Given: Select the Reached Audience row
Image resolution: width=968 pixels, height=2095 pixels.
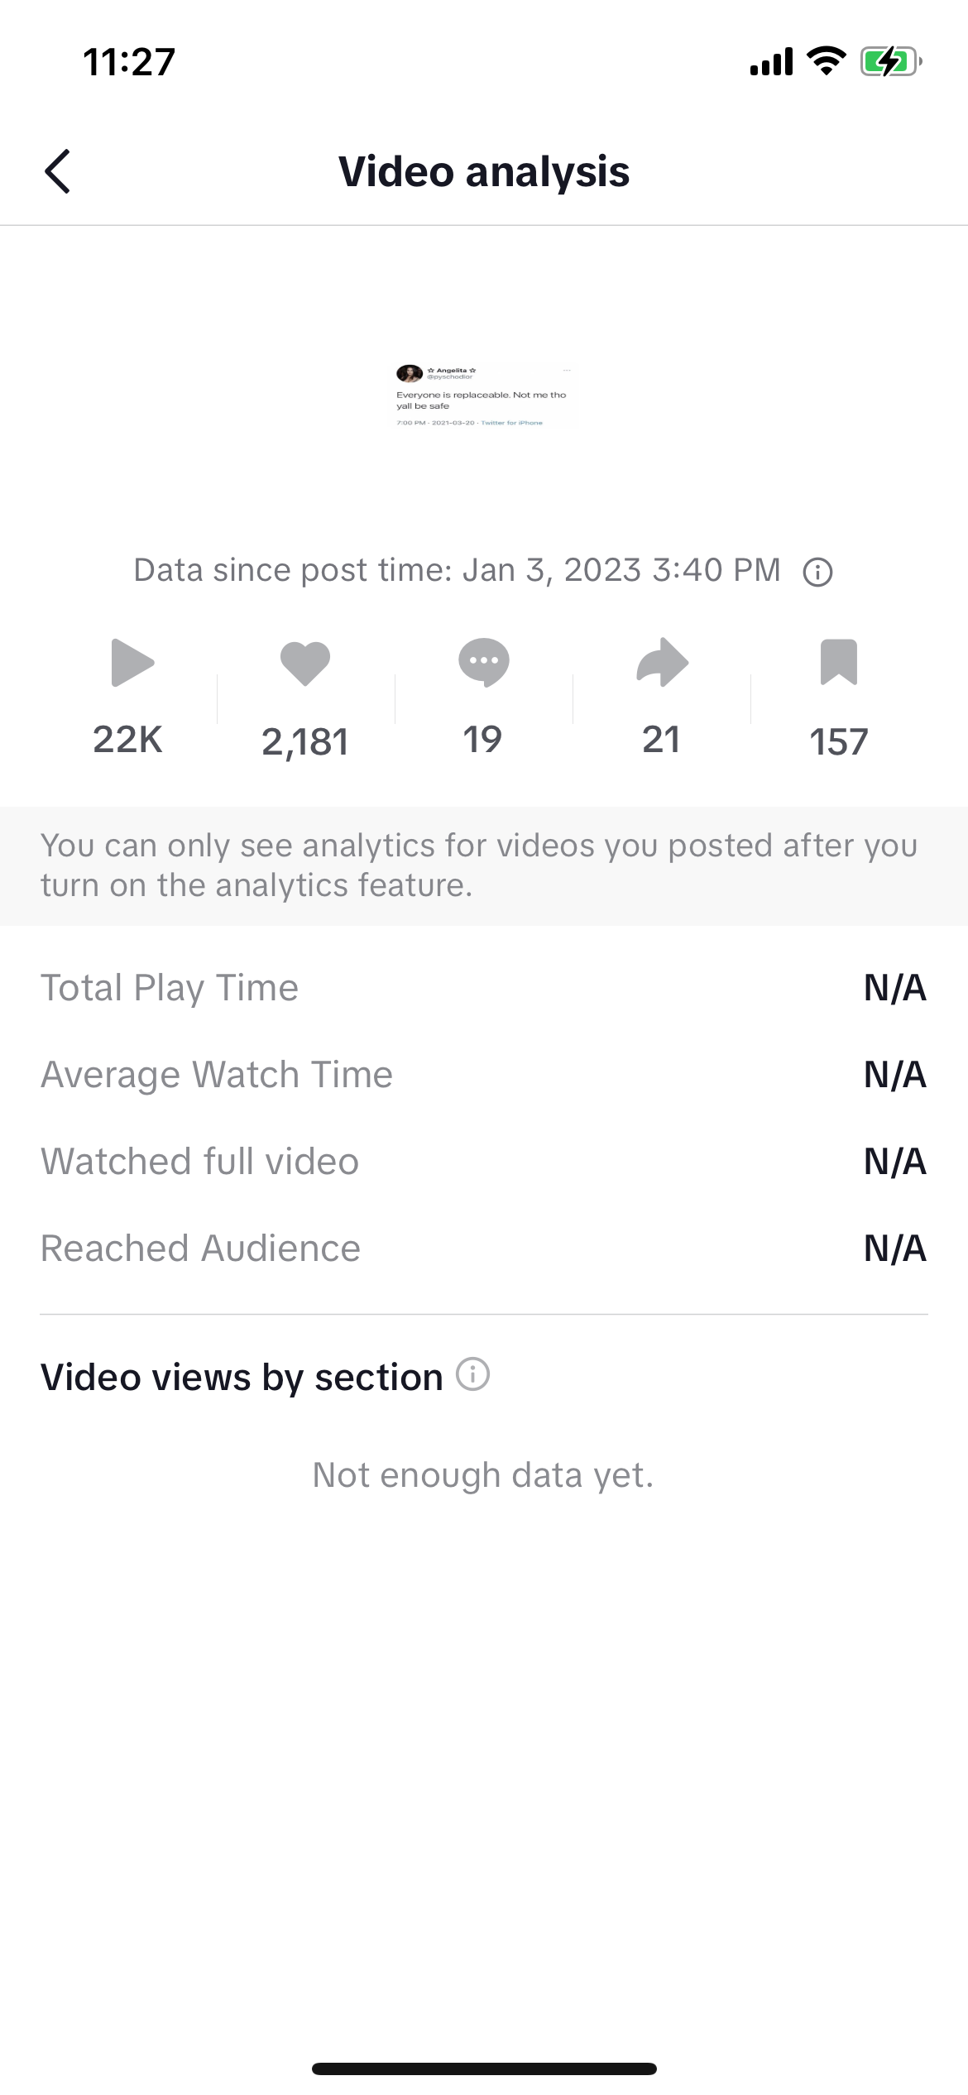Looking at the screenshot, I should (484, 1249).
